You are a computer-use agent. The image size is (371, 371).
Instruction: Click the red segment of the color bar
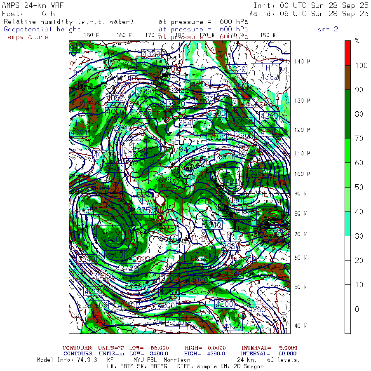click(x=348, y=52)
